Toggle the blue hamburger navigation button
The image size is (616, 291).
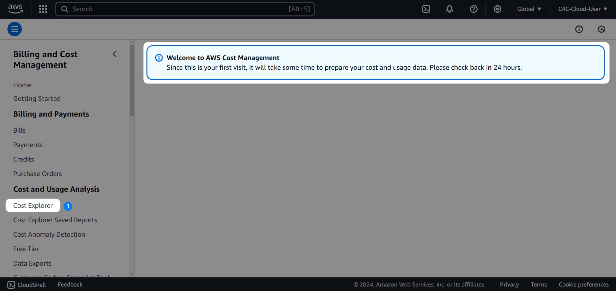(15, 29)
